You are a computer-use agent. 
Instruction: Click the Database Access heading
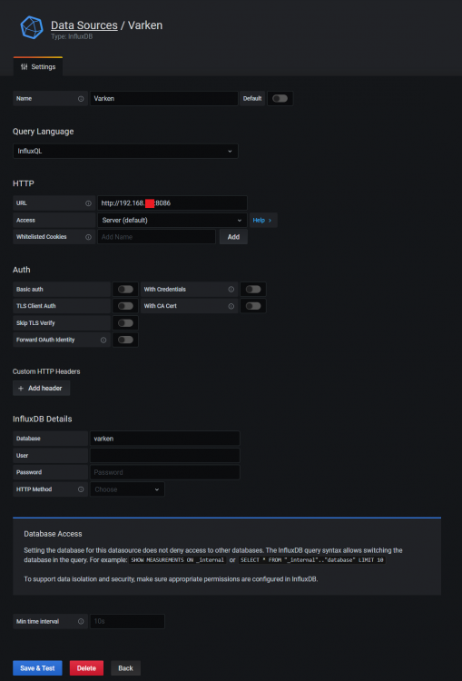point(53,534)
